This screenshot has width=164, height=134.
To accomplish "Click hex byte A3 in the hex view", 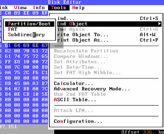I will pyautogui.click(x=36, y=83).
